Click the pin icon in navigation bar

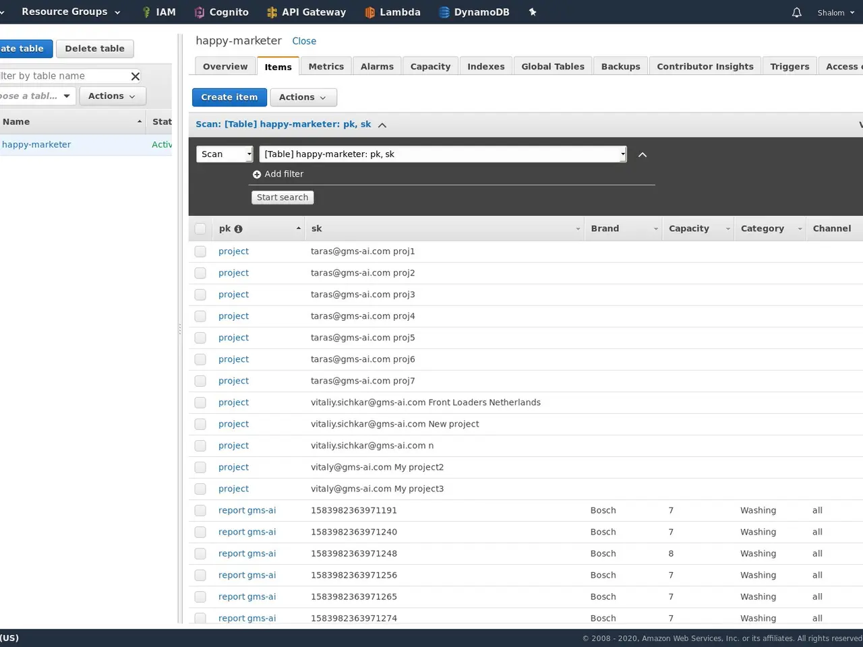point(533,12)
